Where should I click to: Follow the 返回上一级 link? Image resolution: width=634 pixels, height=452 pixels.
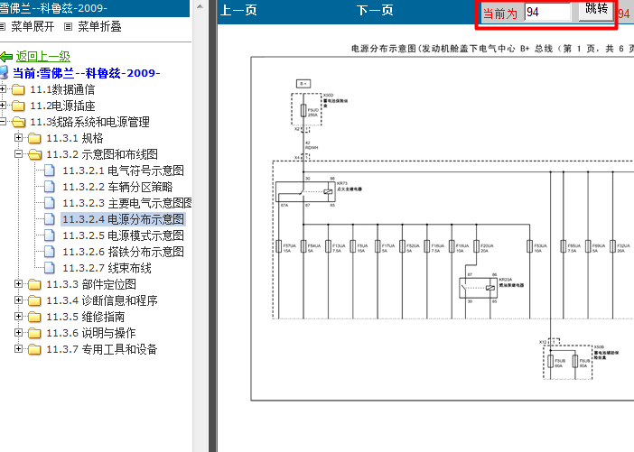click(42, 57)
